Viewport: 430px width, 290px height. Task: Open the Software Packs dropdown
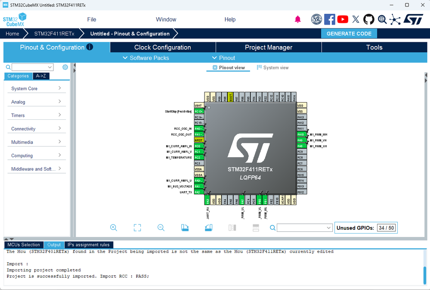click(145, 58)
